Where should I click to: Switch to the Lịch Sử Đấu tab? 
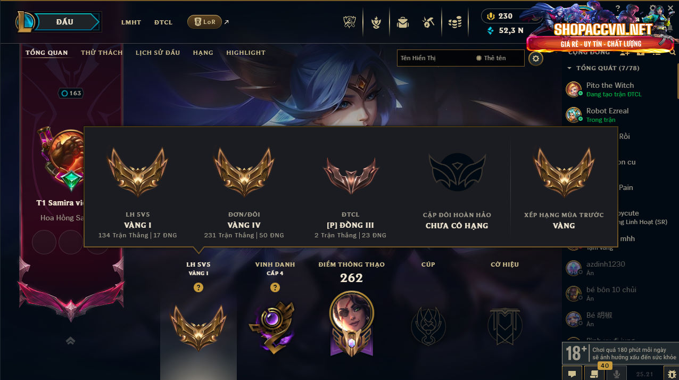[x=158, y=53]
